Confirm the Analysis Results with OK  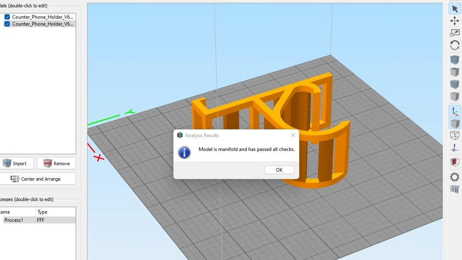click(279, 170)
